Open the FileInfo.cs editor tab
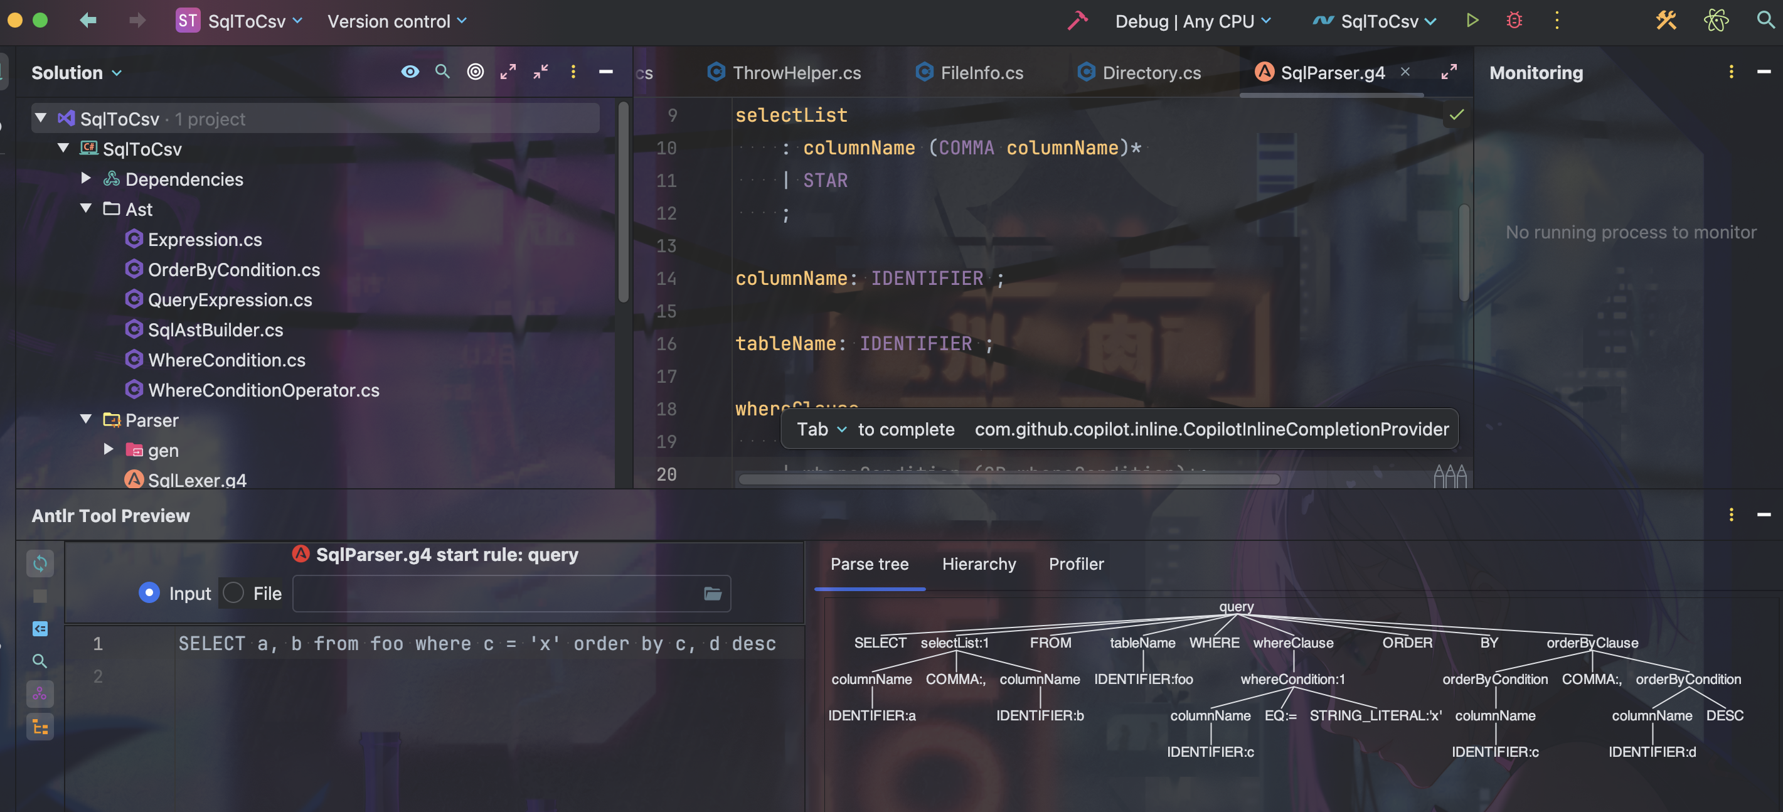The image size is (1783, 812). 981,73
